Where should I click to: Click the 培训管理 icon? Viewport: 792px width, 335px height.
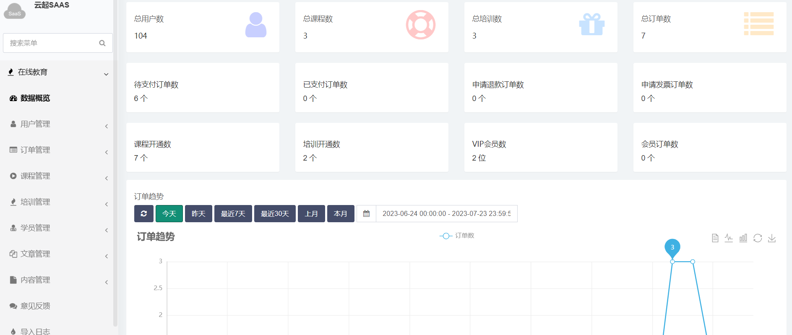(x=13, y=202)
